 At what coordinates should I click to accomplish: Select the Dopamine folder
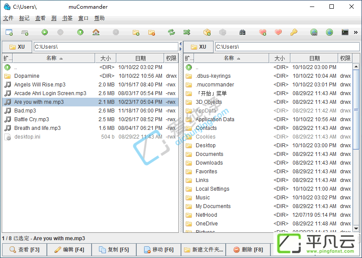point(90,76)
